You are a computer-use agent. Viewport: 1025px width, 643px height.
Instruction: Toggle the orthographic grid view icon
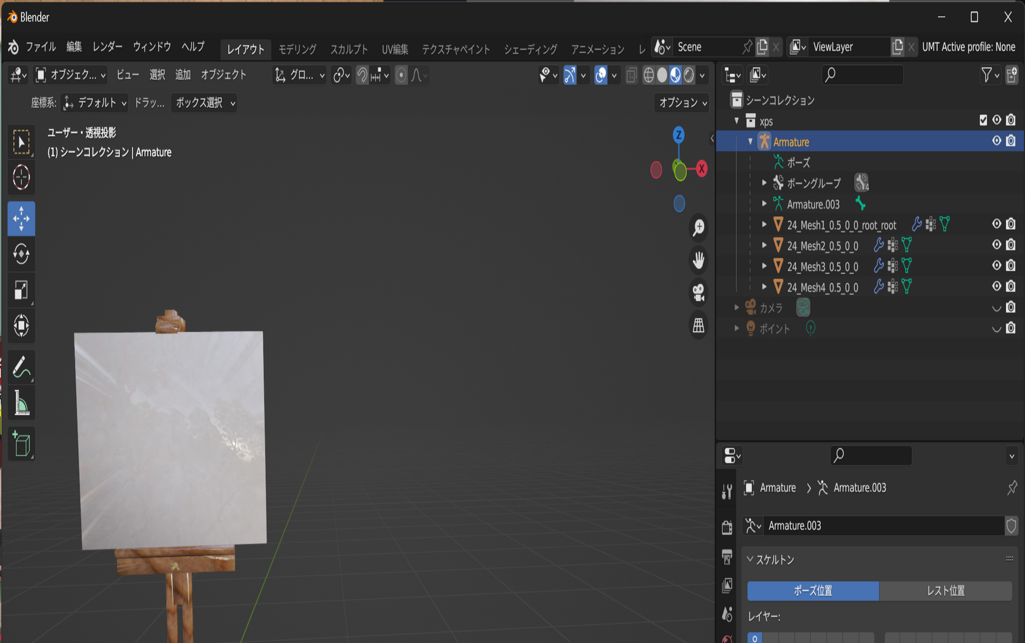(x=699, y=326)
